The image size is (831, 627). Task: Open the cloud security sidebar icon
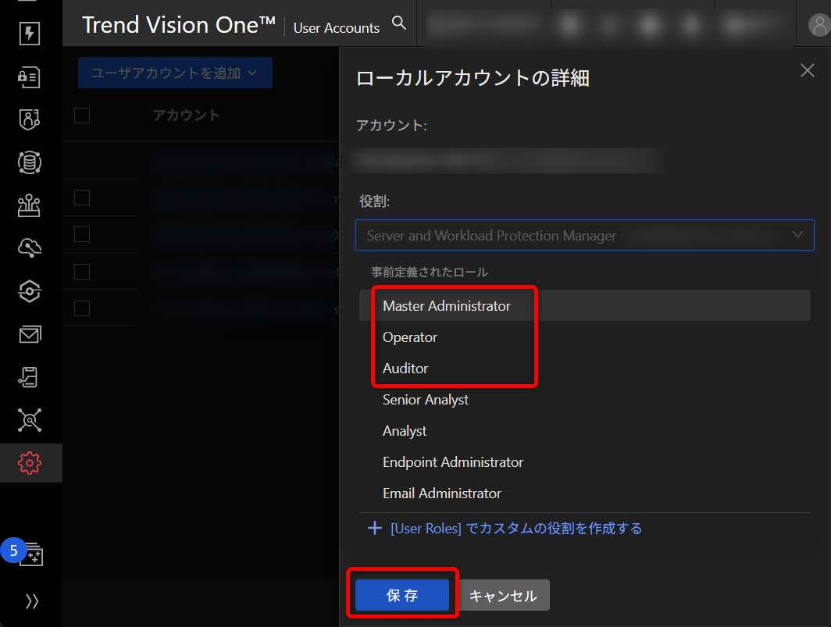29,248
